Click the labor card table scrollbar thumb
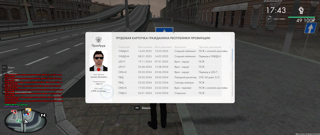320x135 pixels. click(232, 55)
